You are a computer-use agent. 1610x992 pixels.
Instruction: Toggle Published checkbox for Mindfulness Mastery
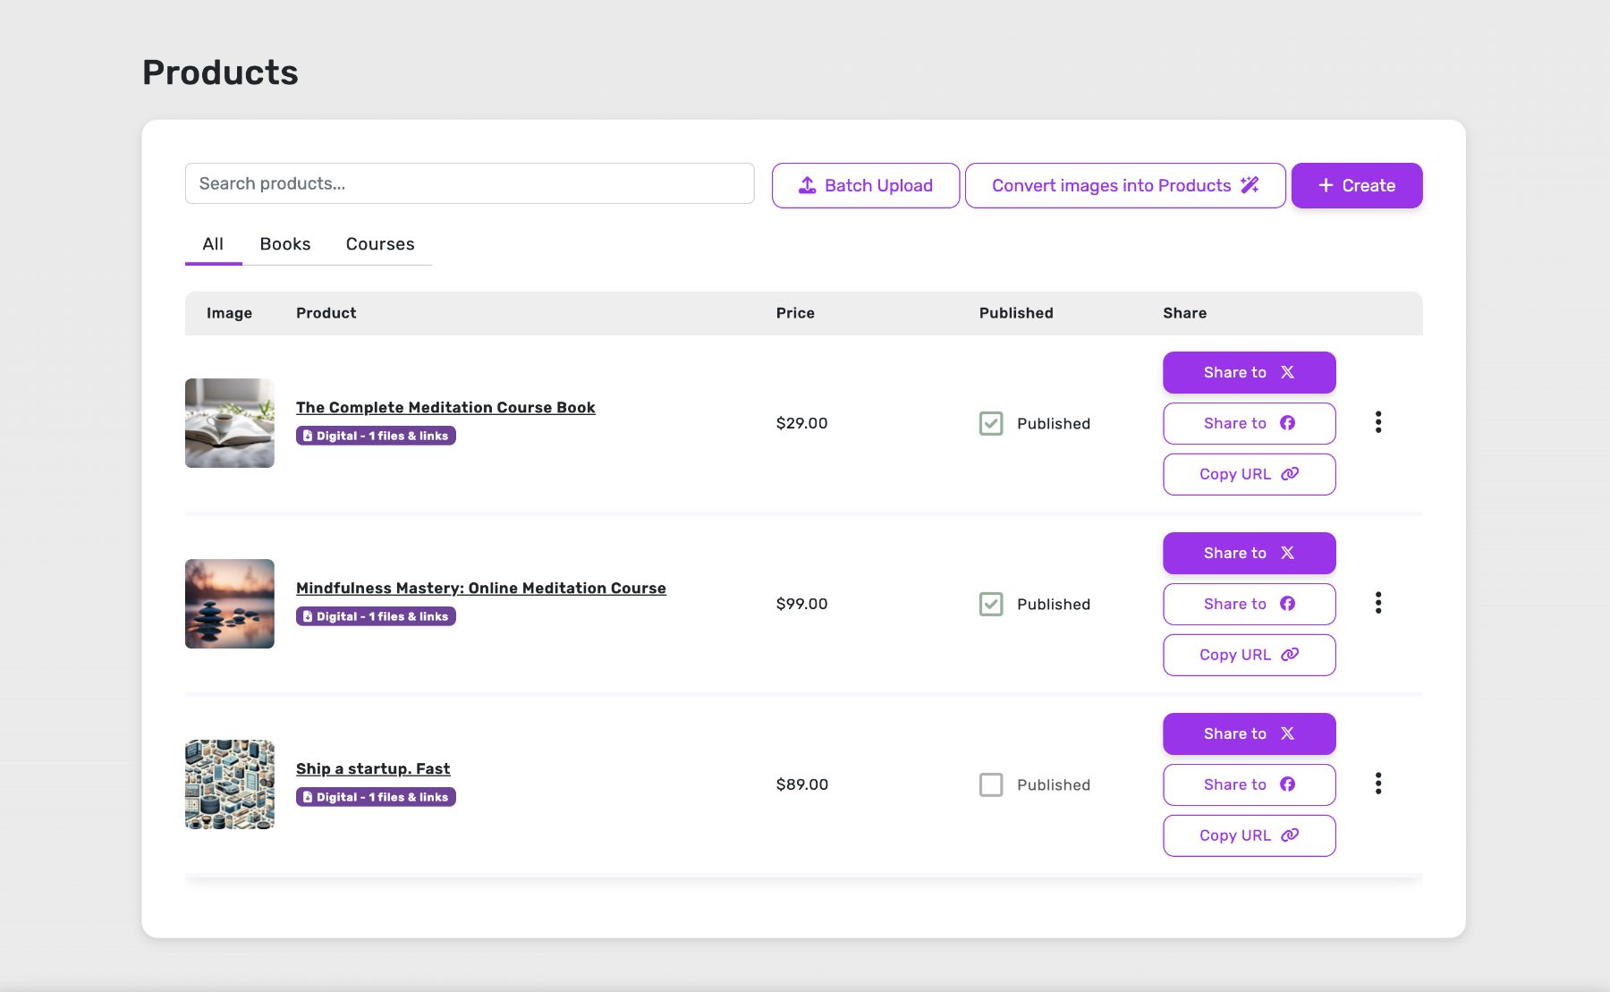coord(991,604)
